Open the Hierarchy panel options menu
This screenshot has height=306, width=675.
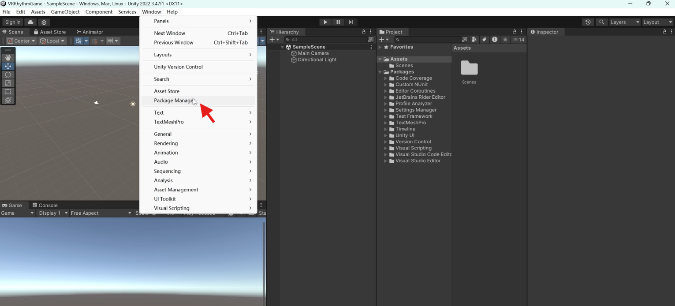371,32
